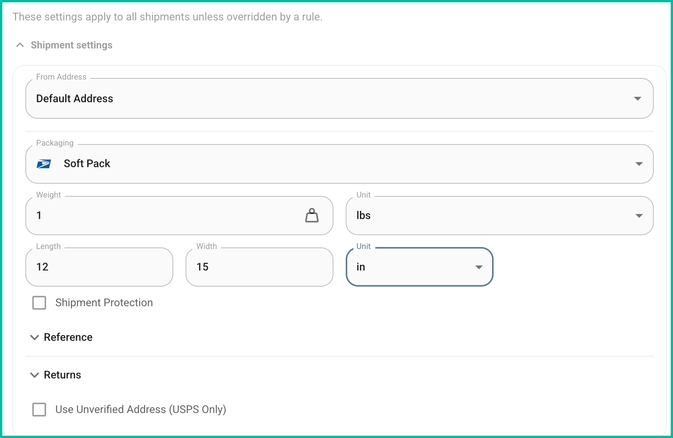Click the Width input showing 15
The image size is (673, 438).
259,267
